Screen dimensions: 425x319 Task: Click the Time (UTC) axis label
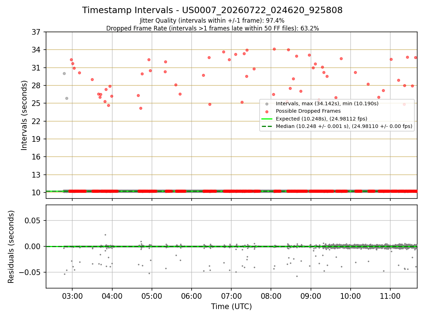231,307
